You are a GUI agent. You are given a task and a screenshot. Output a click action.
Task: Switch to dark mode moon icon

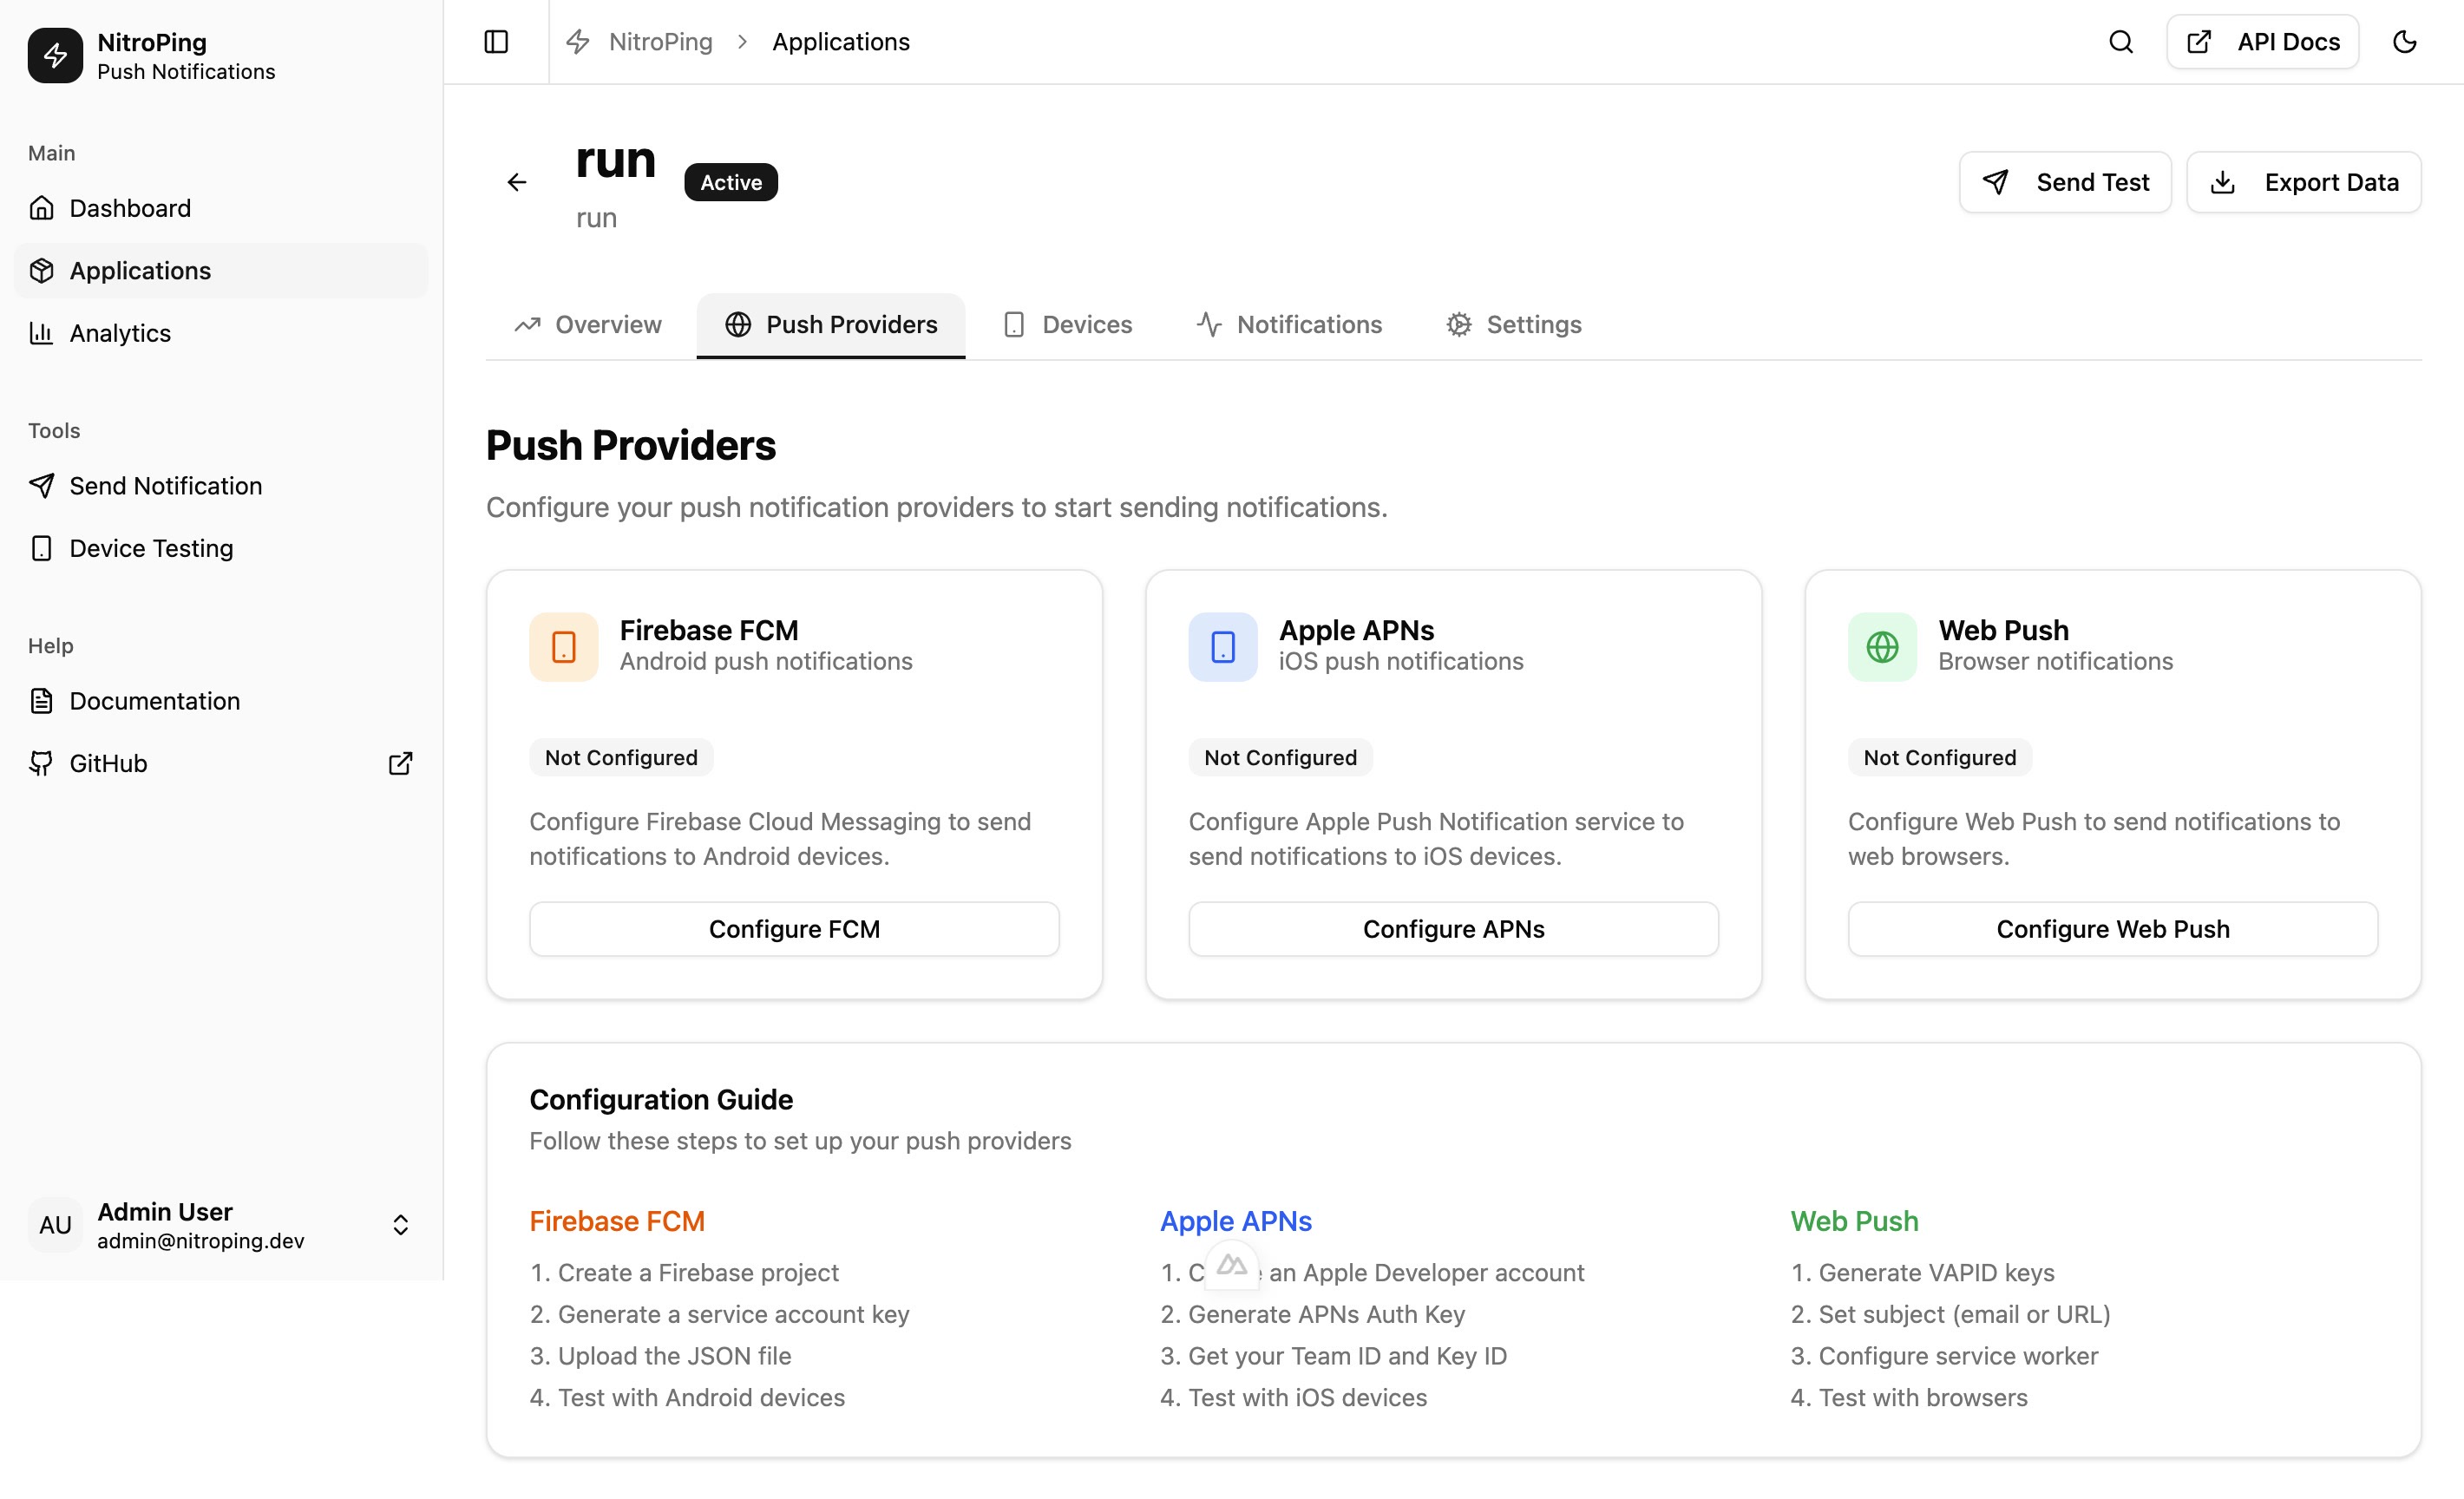pos(2404,42)
